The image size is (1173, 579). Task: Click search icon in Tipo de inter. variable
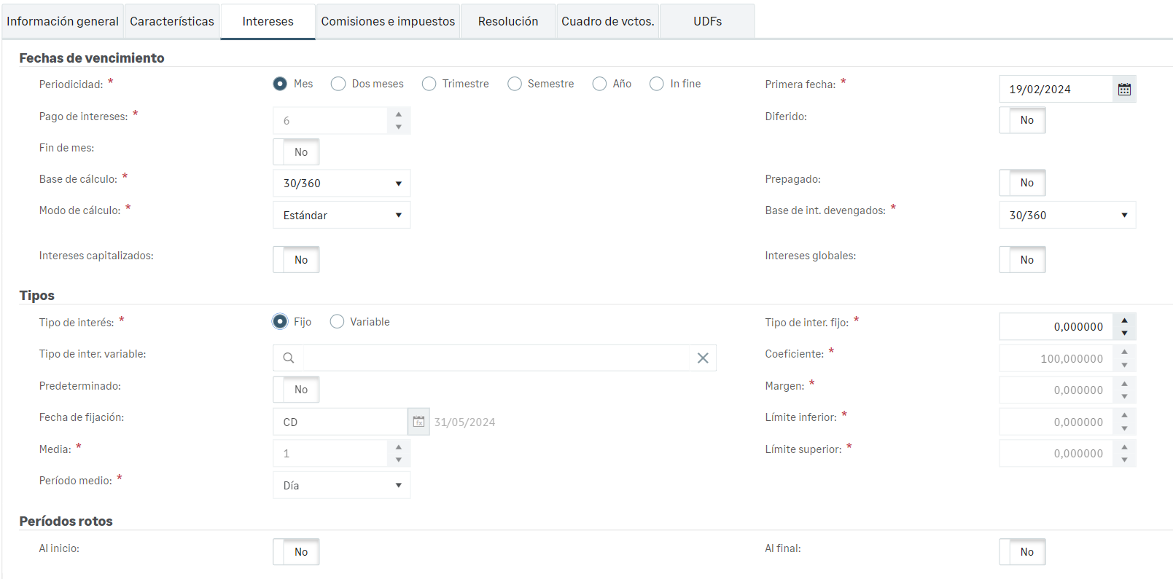[289, 358]
